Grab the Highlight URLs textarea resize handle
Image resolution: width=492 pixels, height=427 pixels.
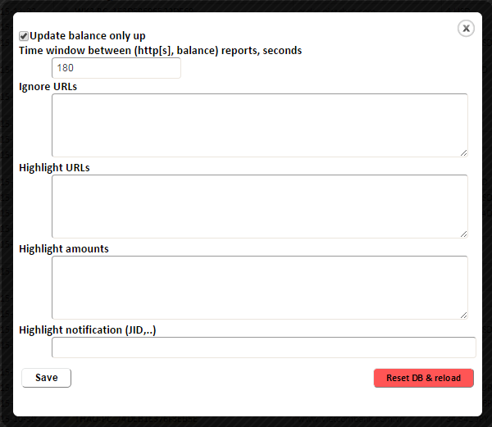coord(463,233)
